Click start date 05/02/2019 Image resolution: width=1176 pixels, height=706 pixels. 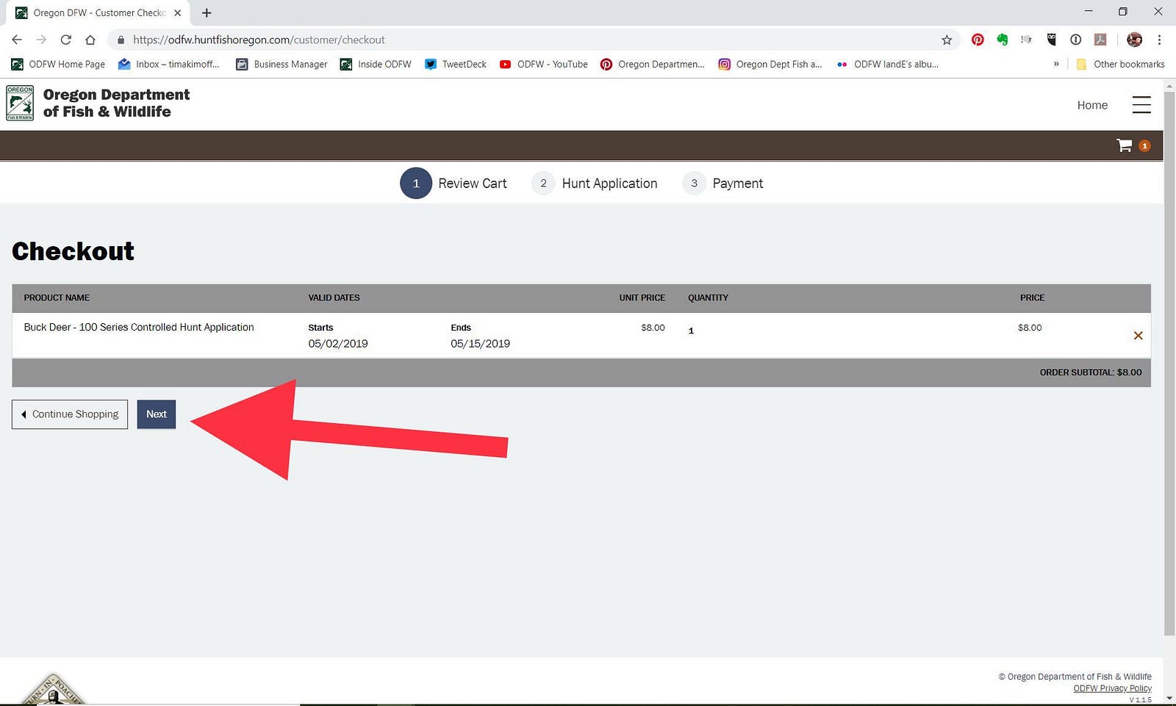point(338,344)
